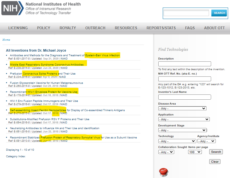Screen dimensions: 230x178
Task: Click the NIH logo
Action: pyautogui.click(x=13, y=8)
